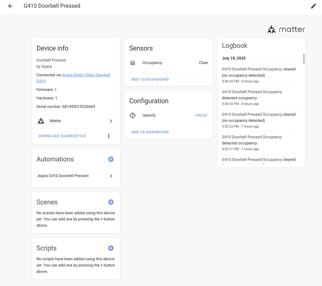
Task: Go back using the arrow icon
Action: click(10, 6)
